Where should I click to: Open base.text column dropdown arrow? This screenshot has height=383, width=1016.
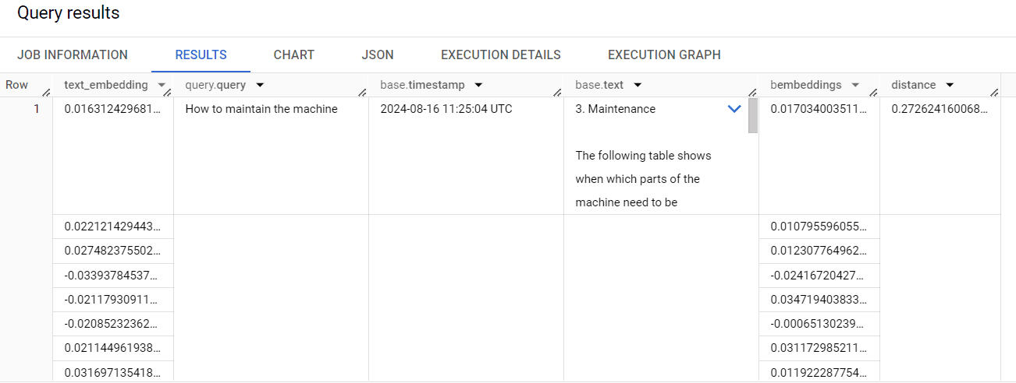click(638, 85)
